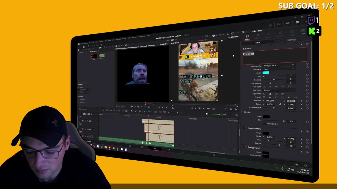
Task: Toggle the Zoom X/Y link icon
Action: 280,104
